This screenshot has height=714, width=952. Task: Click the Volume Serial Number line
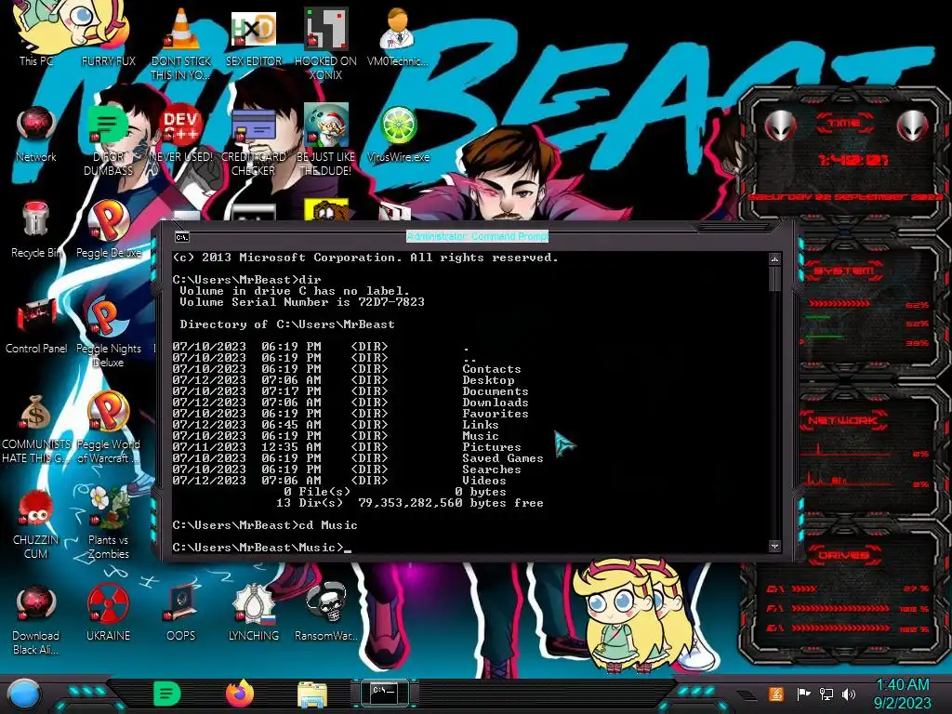coord(302,302)
